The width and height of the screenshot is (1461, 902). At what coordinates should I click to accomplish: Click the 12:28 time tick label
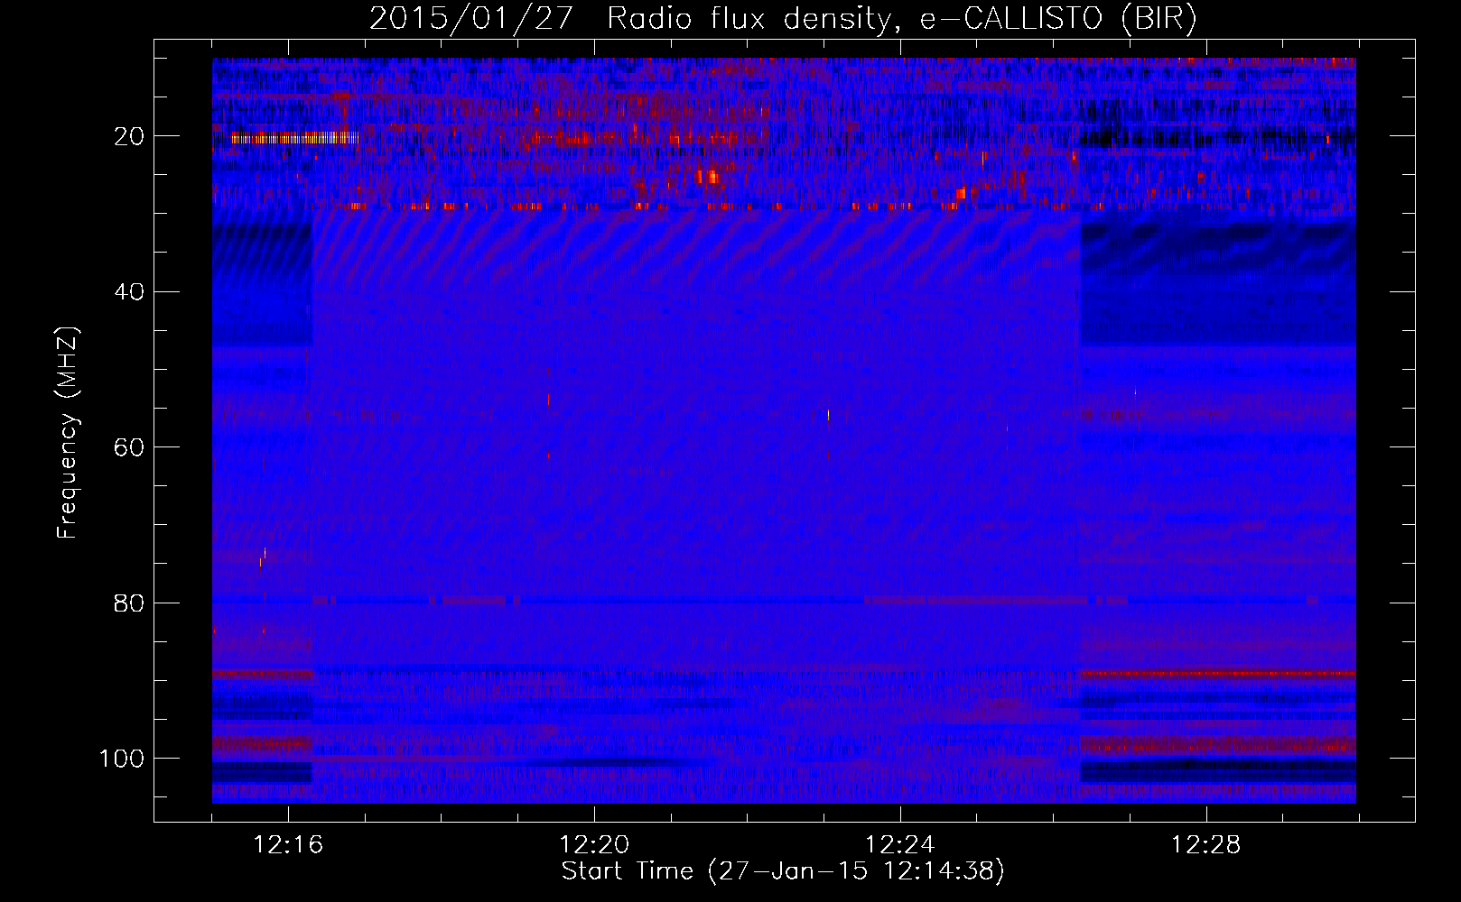(1206, 845)
